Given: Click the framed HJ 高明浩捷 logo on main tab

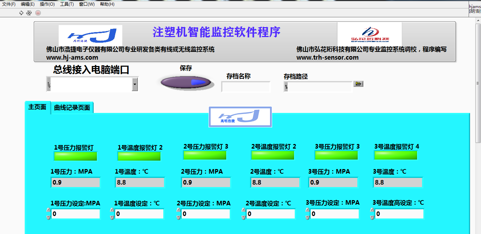Looking at the screenshot, I should click(x=240, y=117).
